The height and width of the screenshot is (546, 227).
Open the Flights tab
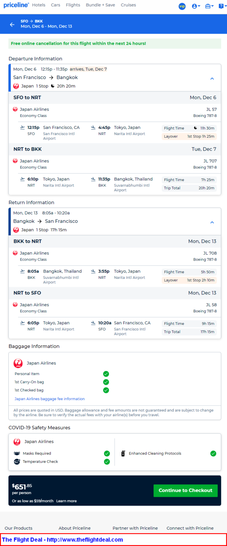73,5
